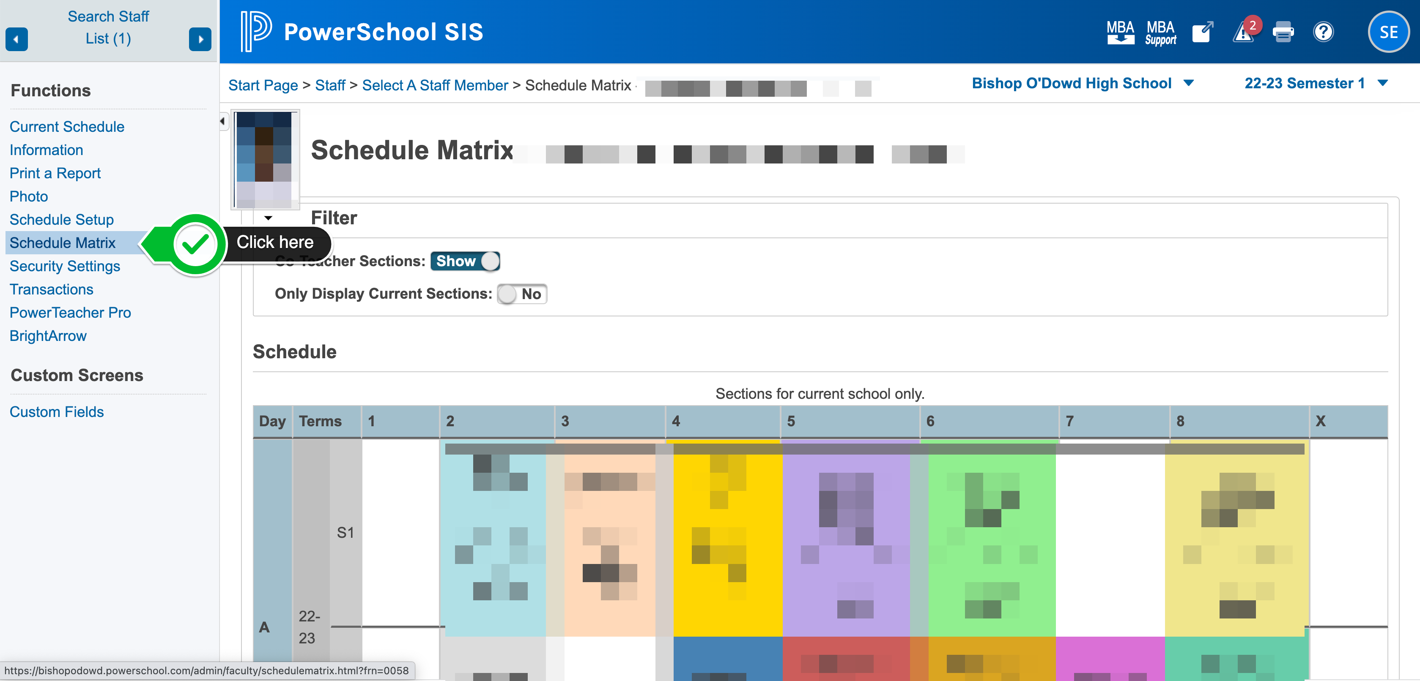
Task: Select Schedule Matrix menu item
Action: pos(62,243)
